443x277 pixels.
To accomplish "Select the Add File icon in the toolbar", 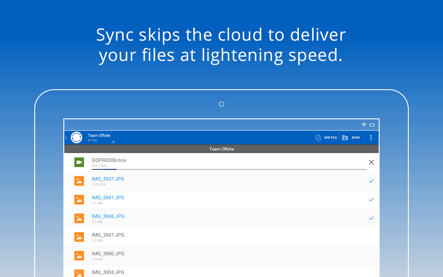I will tap(318, 137).
